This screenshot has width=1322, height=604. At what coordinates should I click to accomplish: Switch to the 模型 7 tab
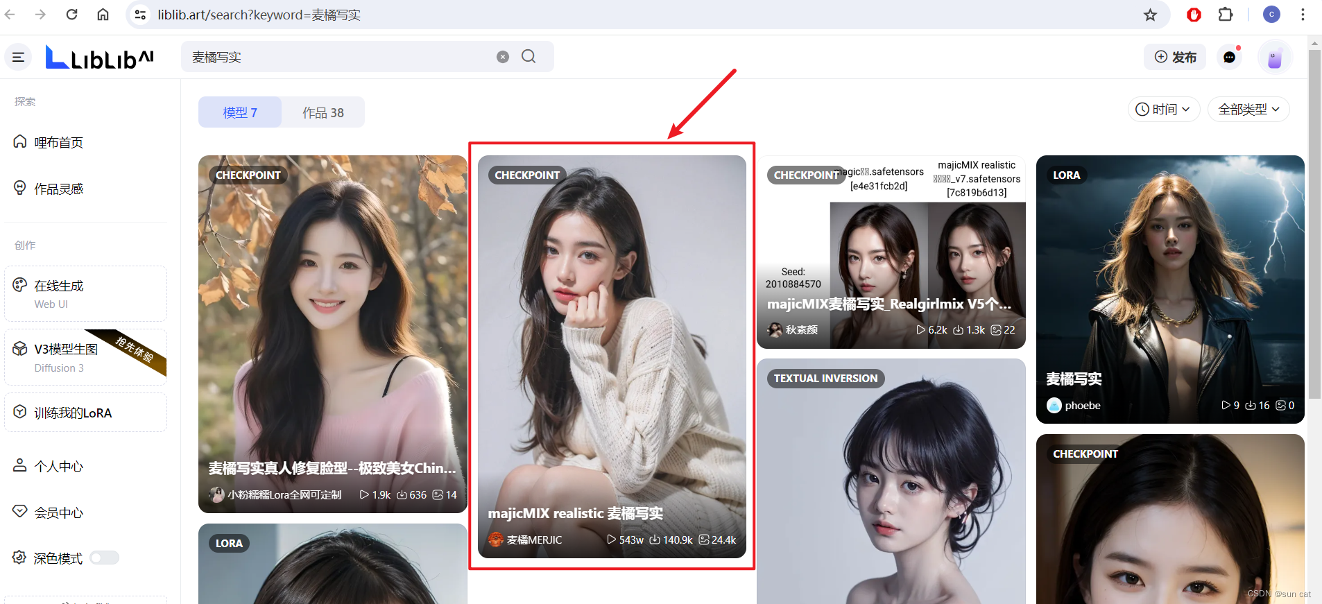(x=240, y=112)
